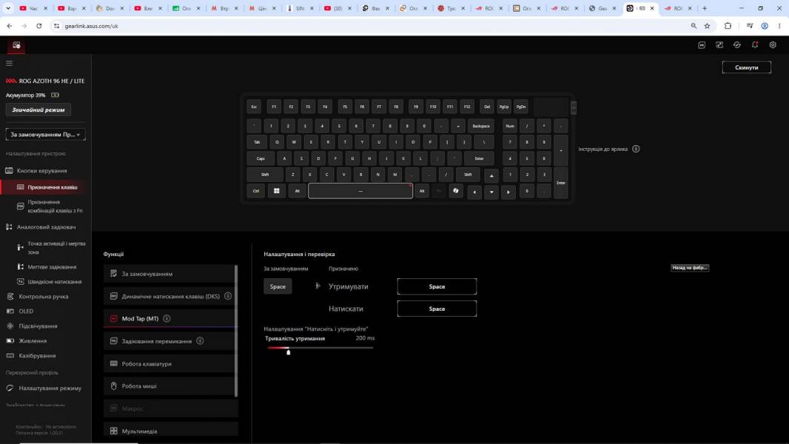
Task: Click the Скинути reset button
Action: pos(746,67)
